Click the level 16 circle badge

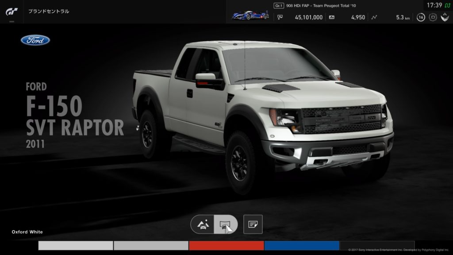(421, 17)
